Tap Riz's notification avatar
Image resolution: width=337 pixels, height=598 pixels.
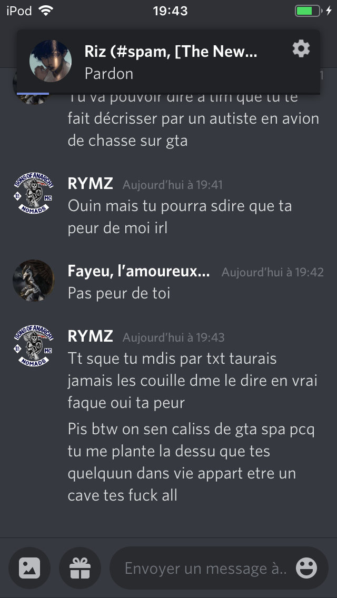click(x=51, y=61)
